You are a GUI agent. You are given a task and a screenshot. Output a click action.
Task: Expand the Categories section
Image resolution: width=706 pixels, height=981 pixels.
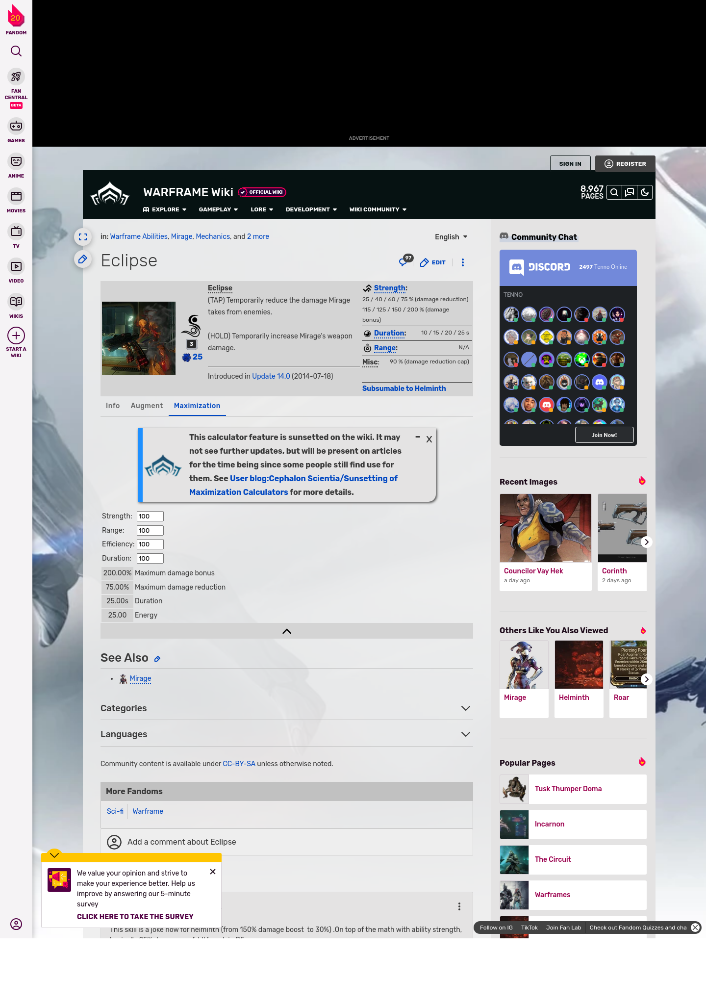tap(287, 708)
